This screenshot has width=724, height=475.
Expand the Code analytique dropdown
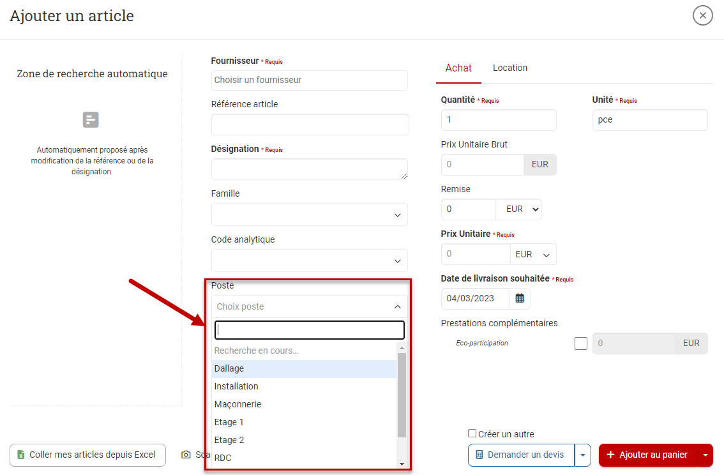coord(309,260)
